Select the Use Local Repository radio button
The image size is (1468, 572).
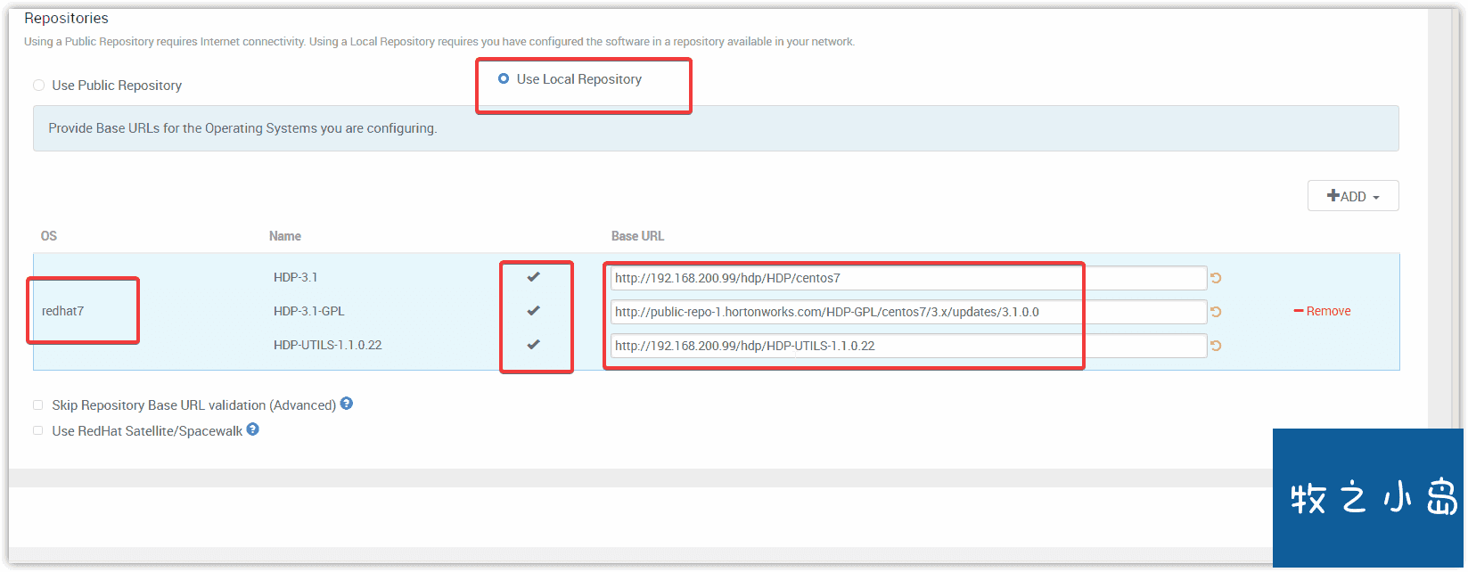pos(504,79)
